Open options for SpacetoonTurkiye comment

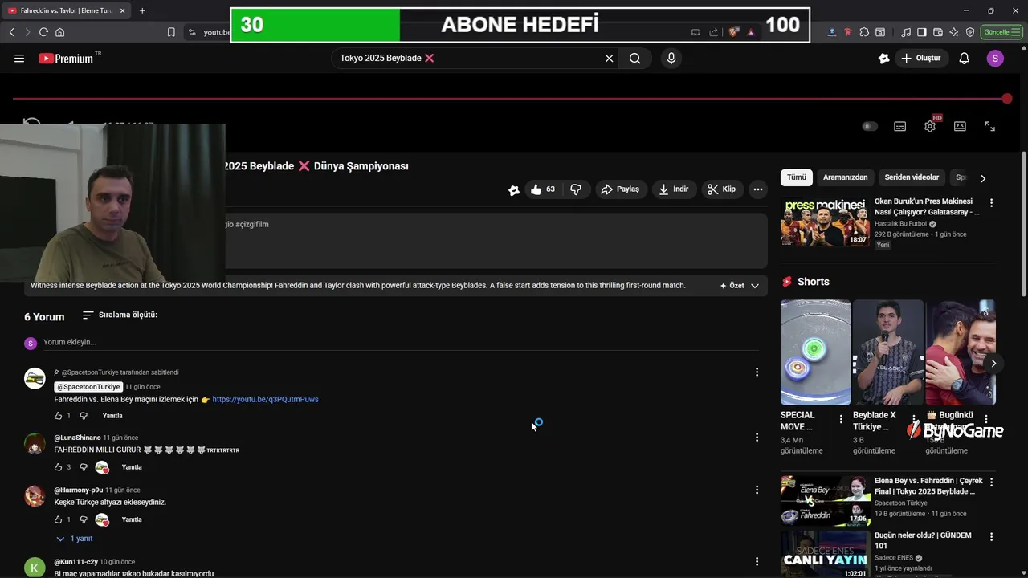757,372
